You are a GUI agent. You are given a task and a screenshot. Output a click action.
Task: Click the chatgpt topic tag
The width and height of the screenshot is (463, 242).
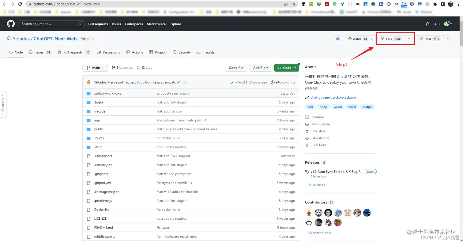pyautogui.click(x=367, y=107)
